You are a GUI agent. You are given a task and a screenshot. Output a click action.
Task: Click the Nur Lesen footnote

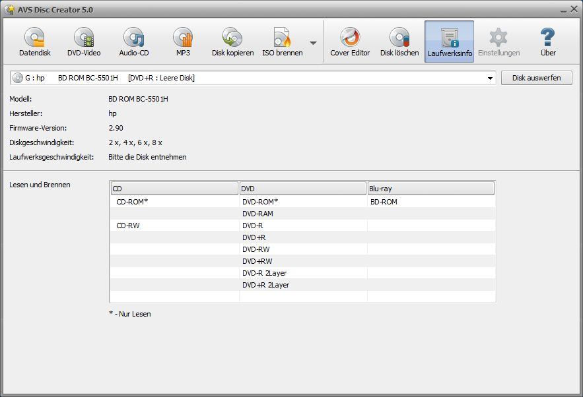pos(130,314)
